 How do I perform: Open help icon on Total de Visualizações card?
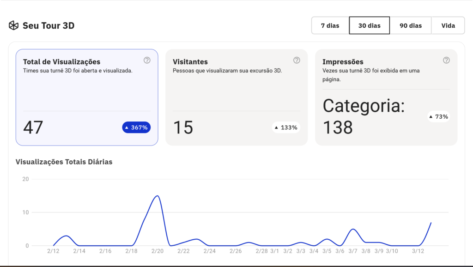pos(147,60)
